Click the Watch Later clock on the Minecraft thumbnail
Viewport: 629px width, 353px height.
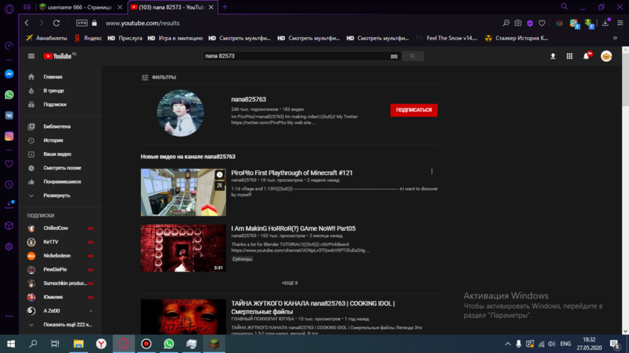220,174
